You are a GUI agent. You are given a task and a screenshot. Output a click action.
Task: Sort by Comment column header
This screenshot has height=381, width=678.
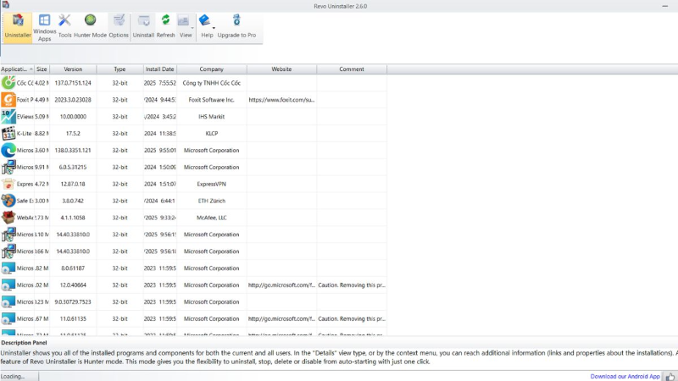point(352,69)
